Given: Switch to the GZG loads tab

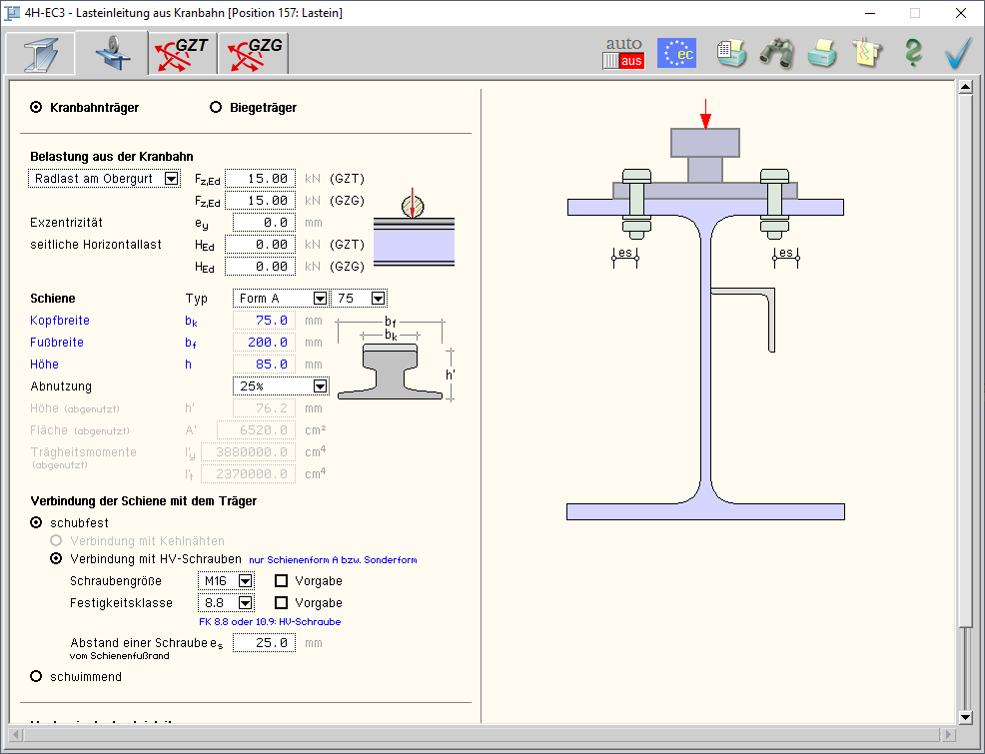Looking at the screenshot, I should pyautogui.click(x=253, y=54).
